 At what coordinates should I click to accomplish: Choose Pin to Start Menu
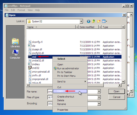coord(70,76)
